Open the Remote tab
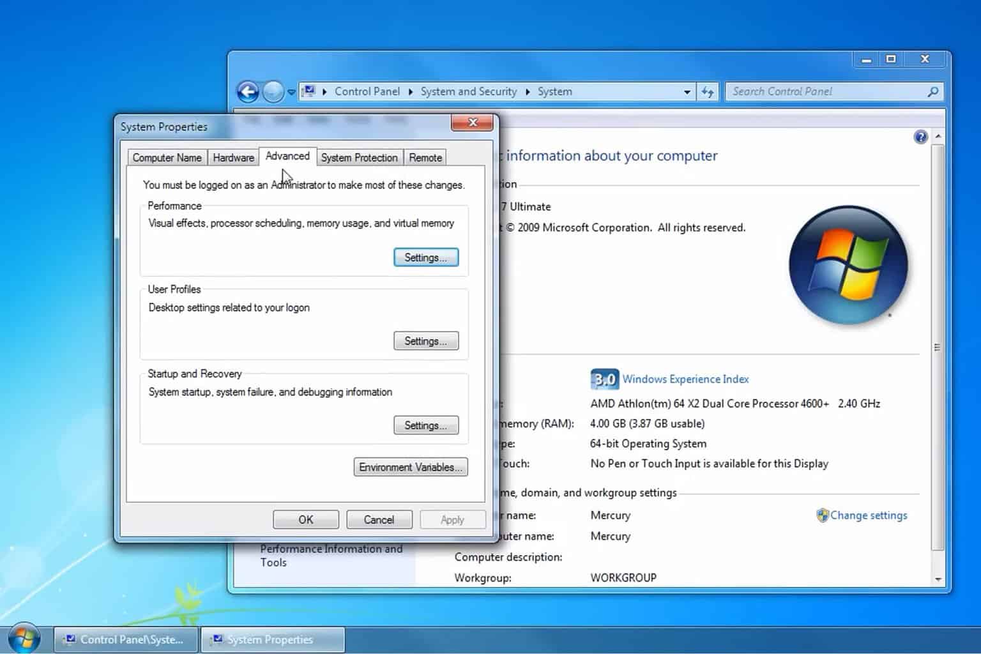 click(425, 158)
